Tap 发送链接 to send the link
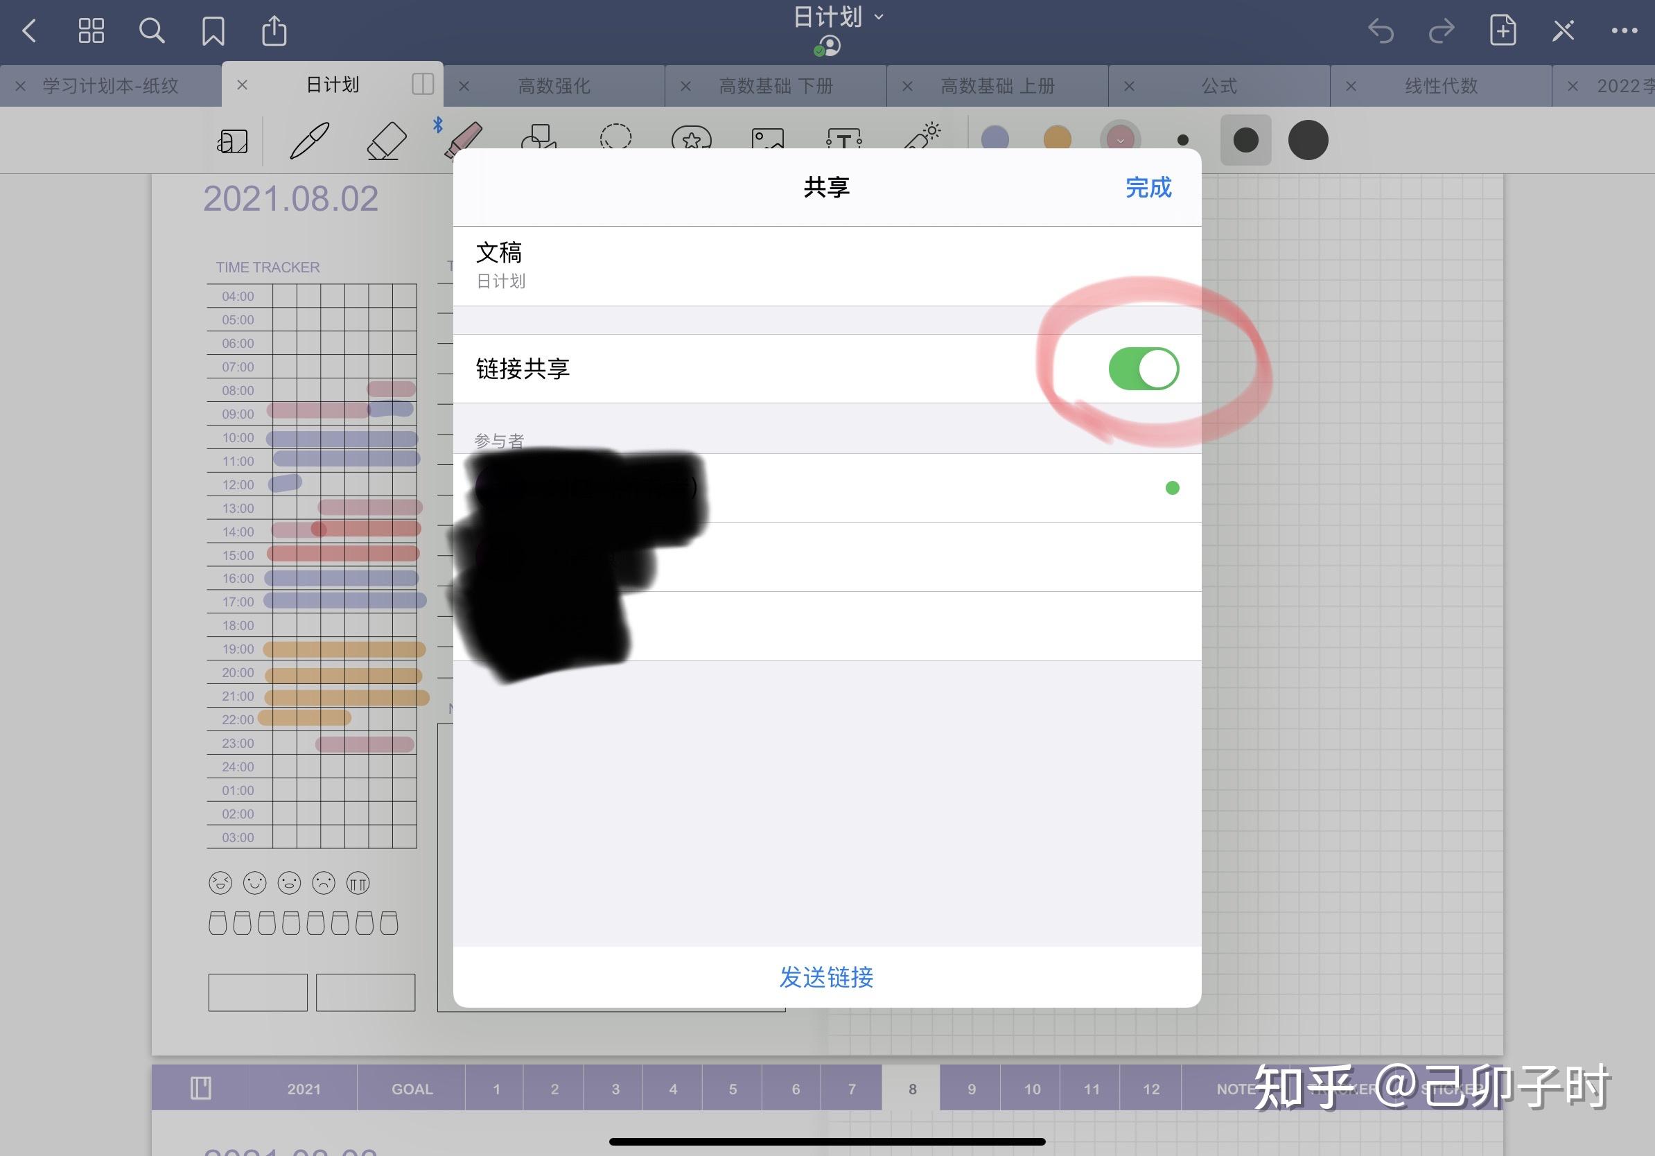1655x1156 pixels. click(827, 977)
